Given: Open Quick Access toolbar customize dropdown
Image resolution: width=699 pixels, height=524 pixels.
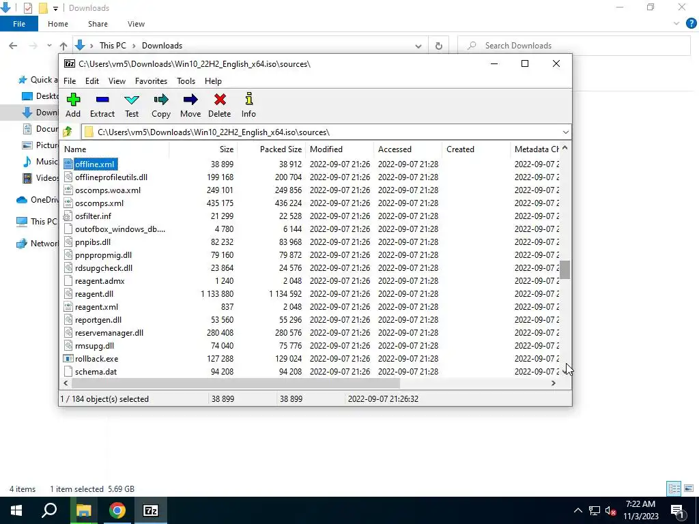Looking at the screenshot, I should [55, 8].
